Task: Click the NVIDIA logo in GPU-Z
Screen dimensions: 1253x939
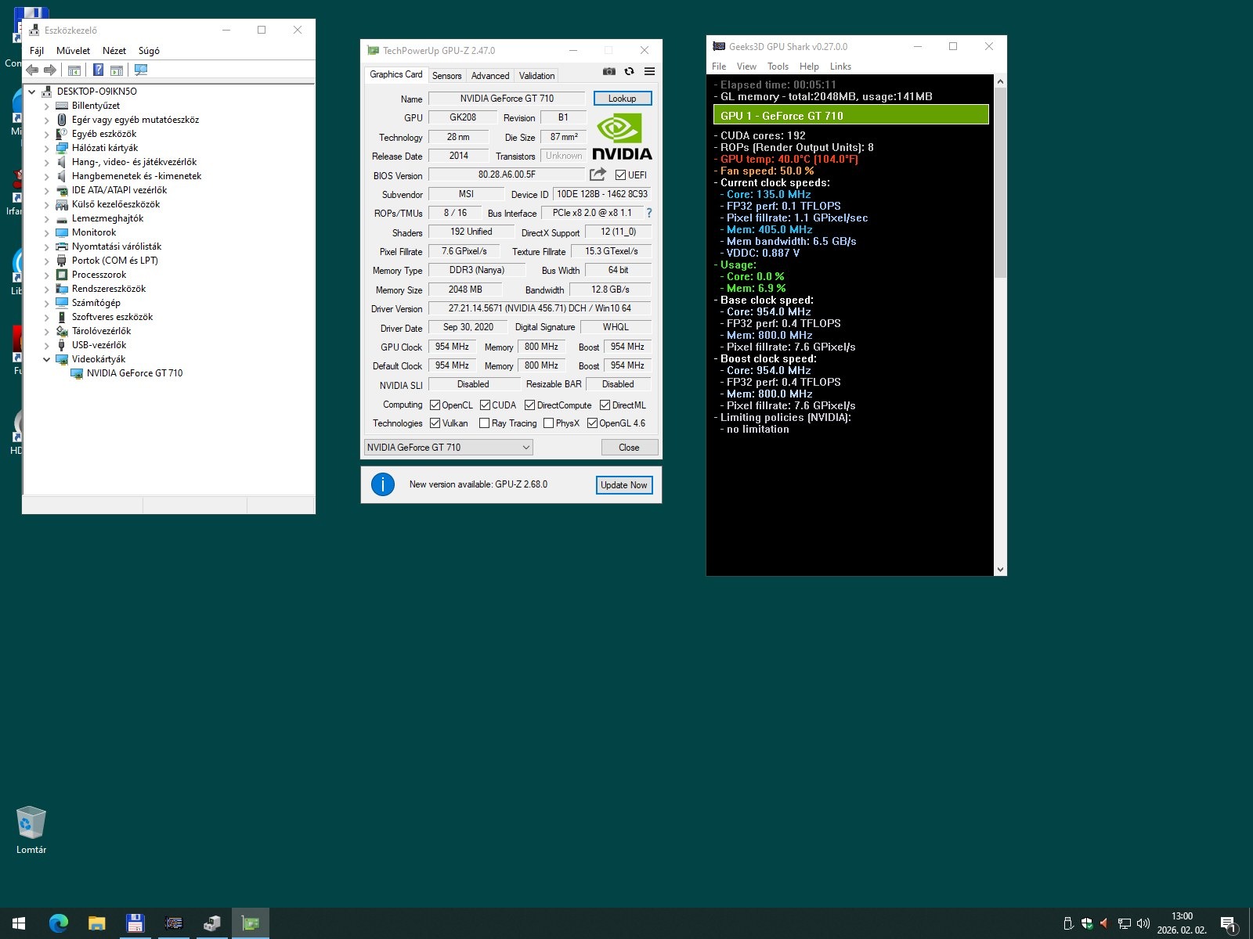Action: tap(622, 137)
